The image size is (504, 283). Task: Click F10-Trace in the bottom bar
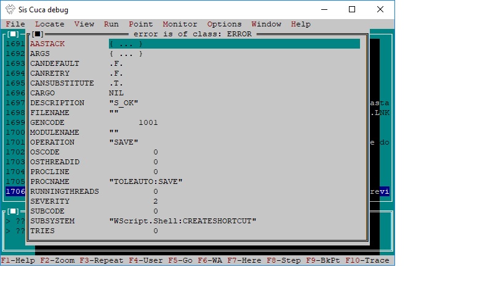[x=367, y=260]
